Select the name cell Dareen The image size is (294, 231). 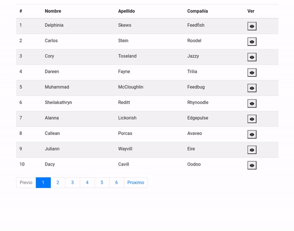click(x=52, y=72)
